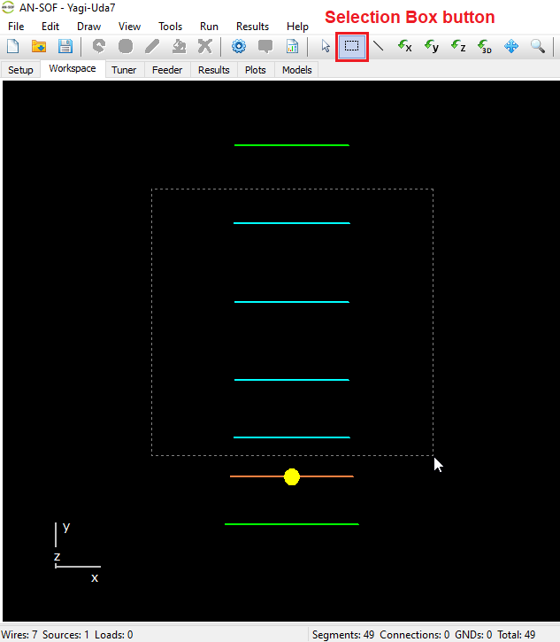Activate the Selection Box tool
Viewport: 560px width, 642px height.
351,46
